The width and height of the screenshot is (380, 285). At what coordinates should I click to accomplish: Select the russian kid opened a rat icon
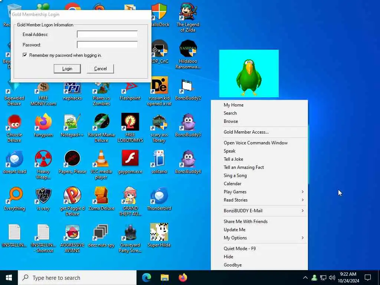pyautogui.click(x=159, y=92)
